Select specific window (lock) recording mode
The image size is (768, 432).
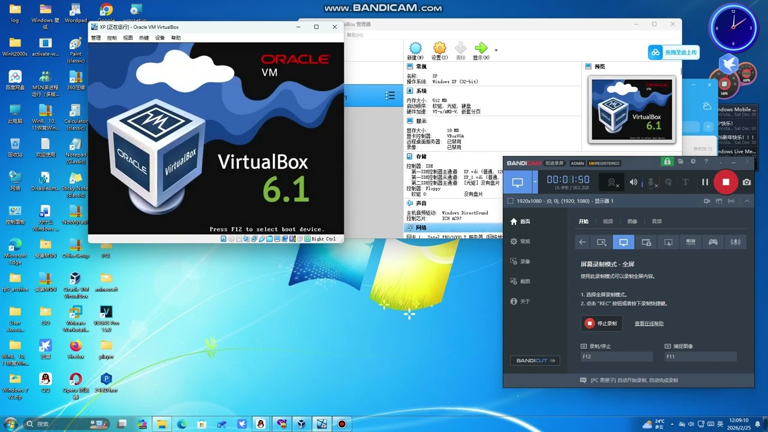point(646,242)
